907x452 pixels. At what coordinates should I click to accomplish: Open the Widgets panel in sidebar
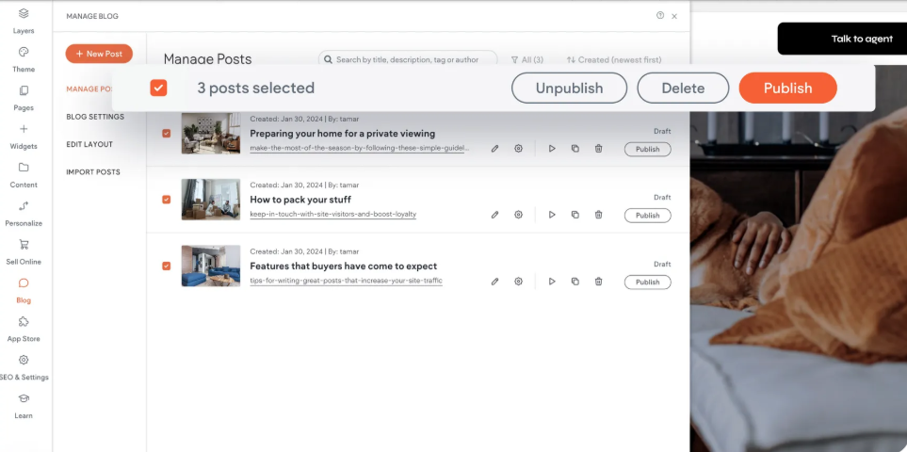(x=24, y=136)
